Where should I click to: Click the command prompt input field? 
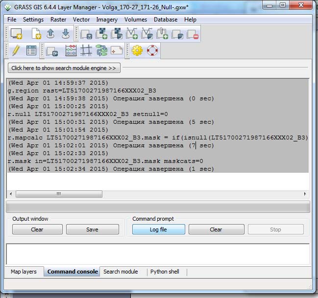point(158,254)
